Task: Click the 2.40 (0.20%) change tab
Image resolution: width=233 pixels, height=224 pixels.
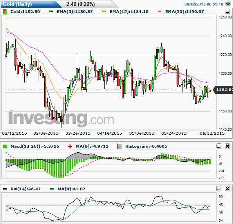Action: [81, 4]
